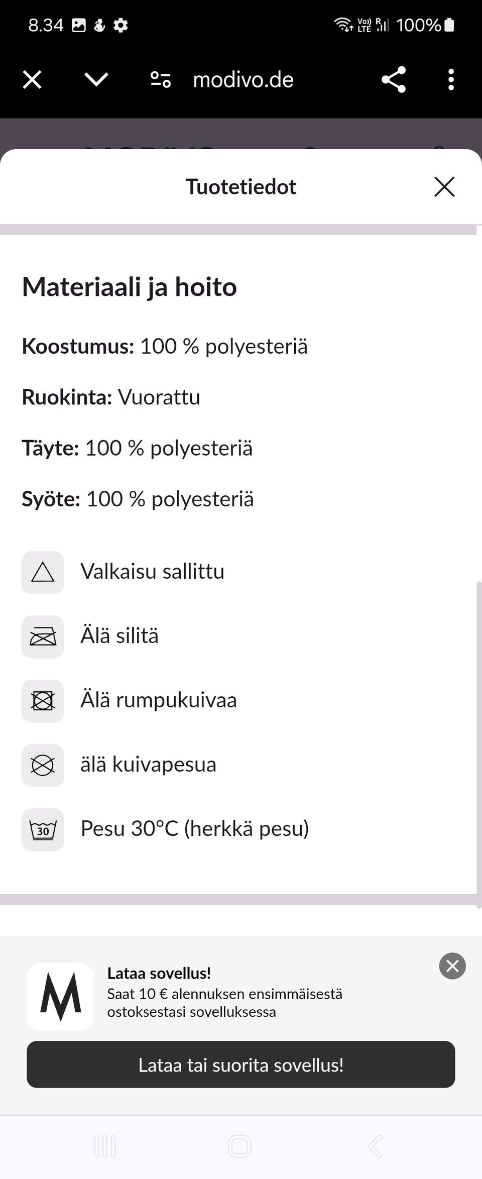Tap the 'do not tumble dry' symbol

pyautogui.click(x=43, y=701)
